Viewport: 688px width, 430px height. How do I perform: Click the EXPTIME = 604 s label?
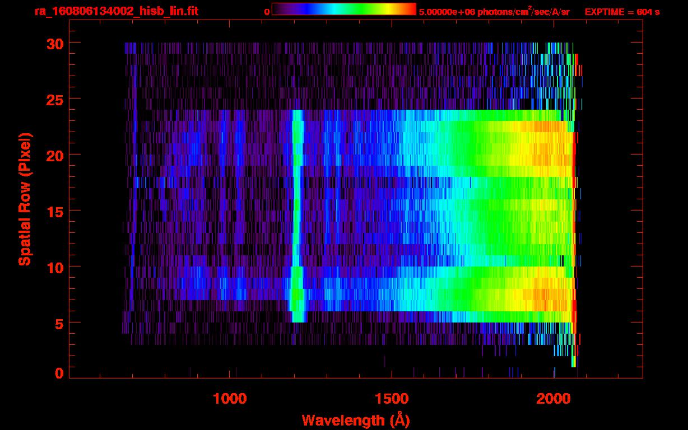tap(622, 12)
